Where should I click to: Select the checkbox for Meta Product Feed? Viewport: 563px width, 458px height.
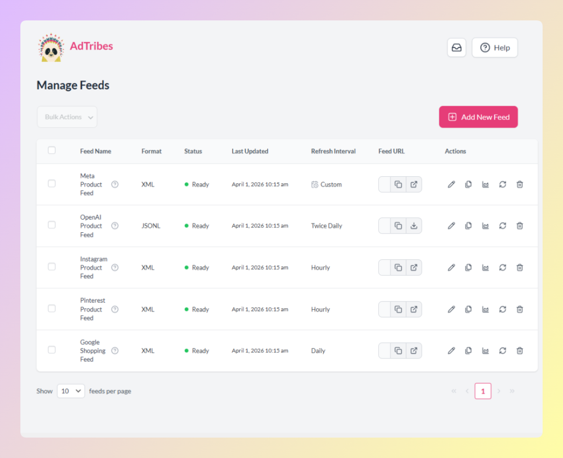tap(52, 183)
